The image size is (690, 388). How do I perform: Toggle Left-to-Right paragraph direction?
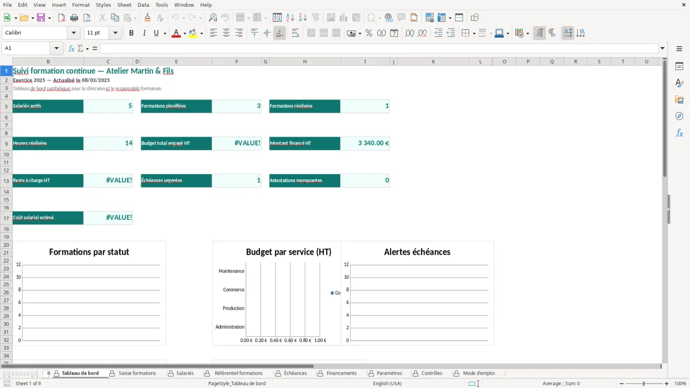coord(539,33)
